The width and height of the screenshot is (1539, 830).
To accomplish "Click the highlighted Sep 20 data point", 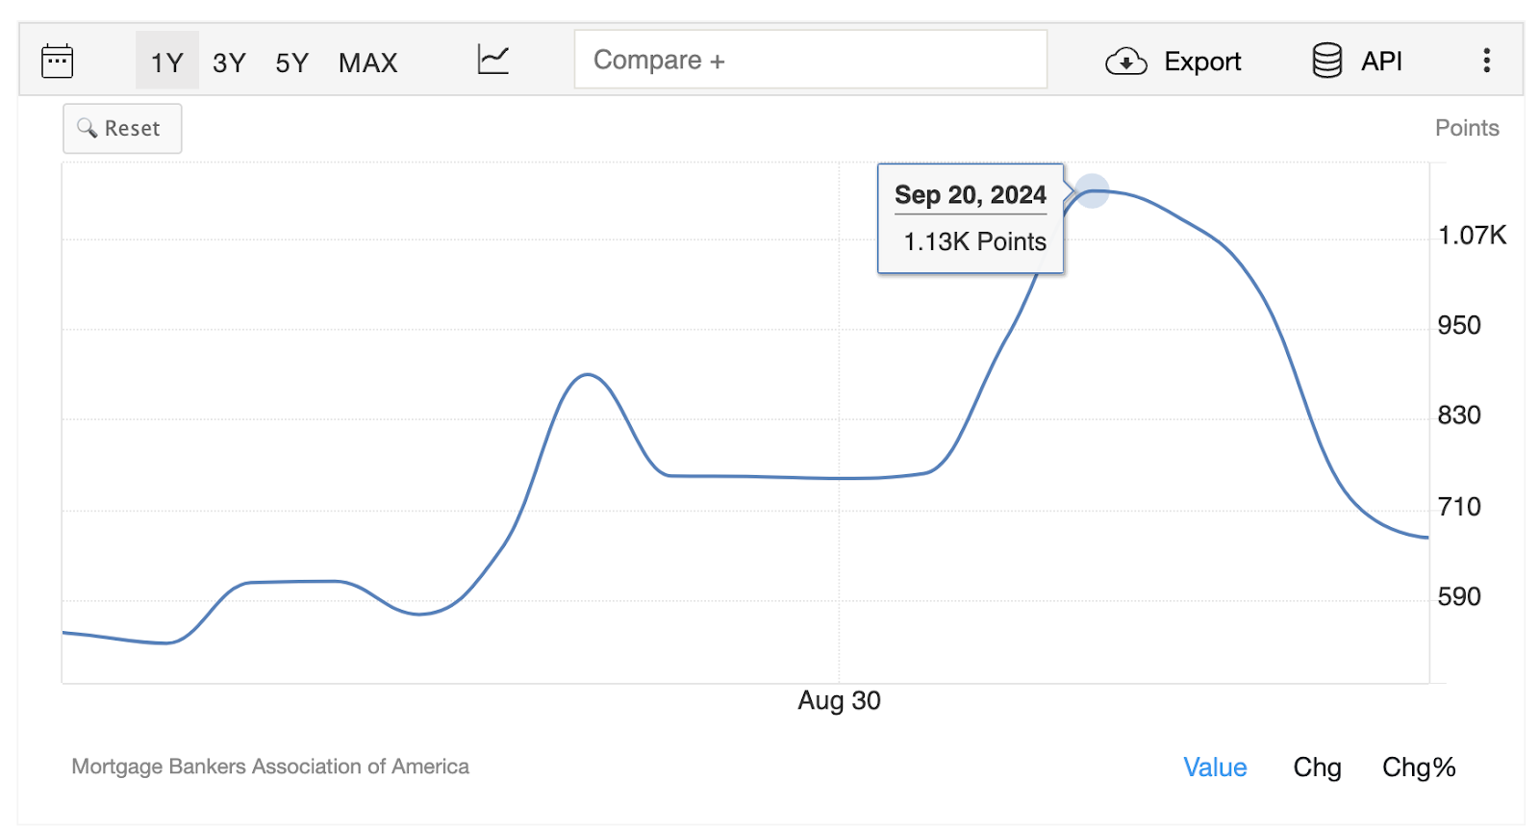I will [x=1092, y=191].
